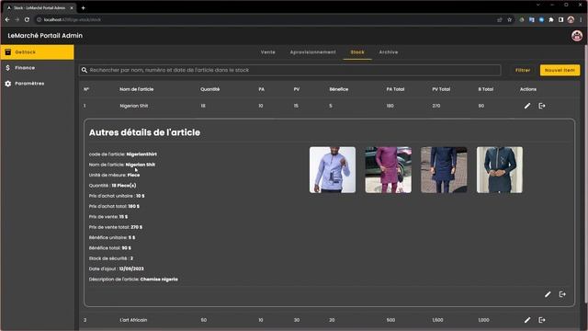Open the browser three-dot menu
Viewport: 588px width, 331px height.
click(x=581, y=19)
